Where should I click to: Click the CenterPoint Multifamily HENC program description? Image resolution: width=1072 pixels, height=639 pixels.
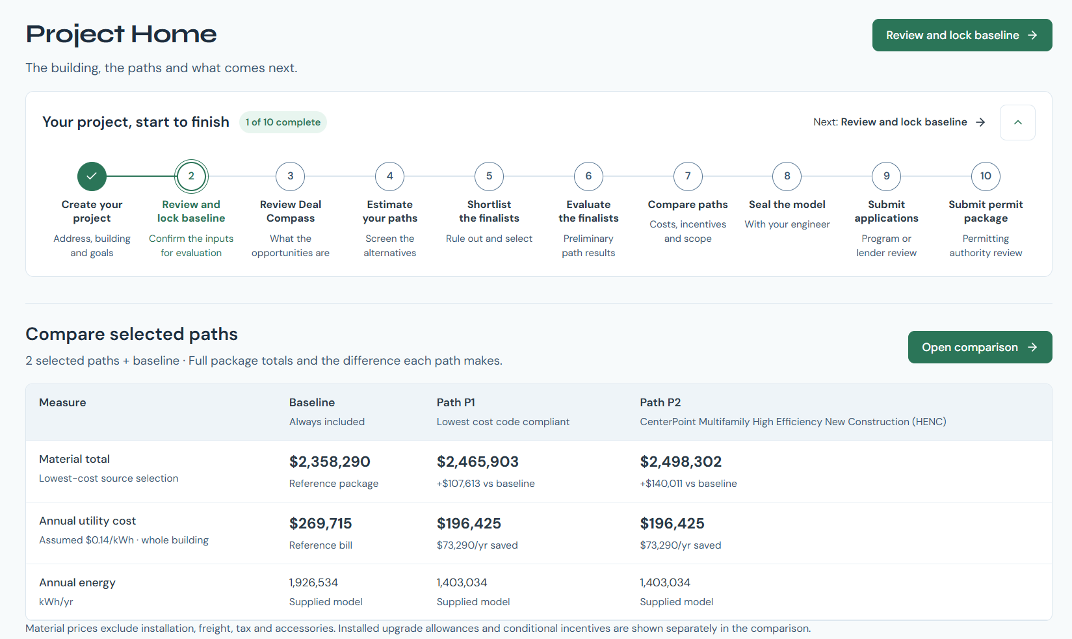793,422
